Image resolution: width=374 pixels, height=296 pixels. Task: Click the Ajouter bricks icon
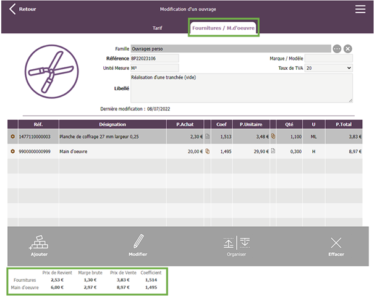[x=39, y=242]
